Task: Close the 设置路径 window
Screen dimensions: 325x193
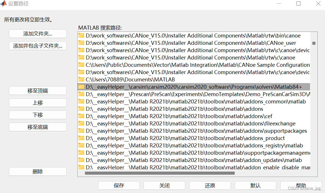Action: click(318, 4)
